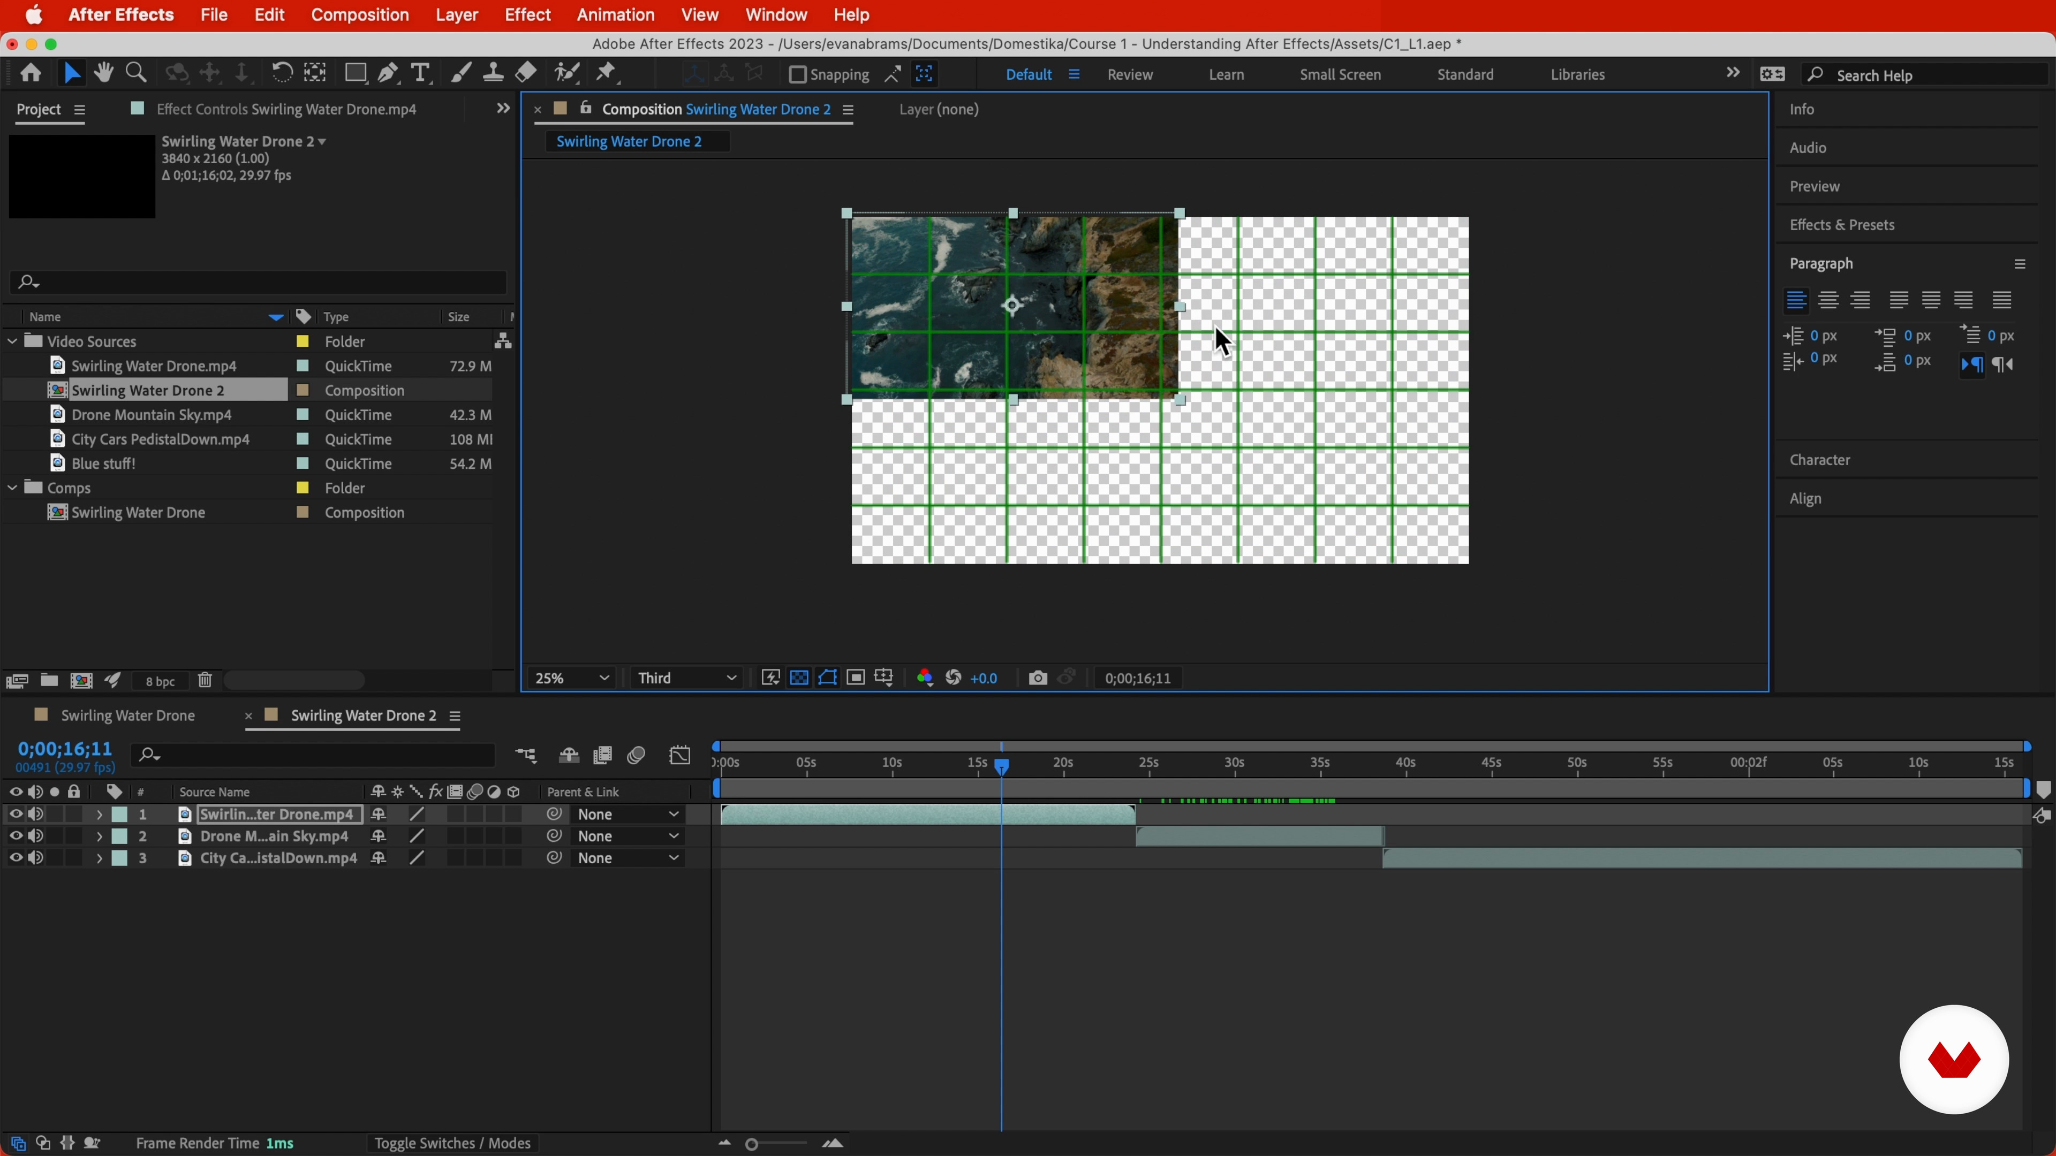
Task: Expand layer 1 Swirlin...ter Drone.mp4 properties
Action: [x=99, y=815]
